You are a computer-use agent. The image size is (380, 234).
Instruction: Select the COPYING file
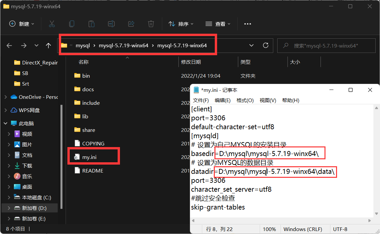tap(93, 143)
